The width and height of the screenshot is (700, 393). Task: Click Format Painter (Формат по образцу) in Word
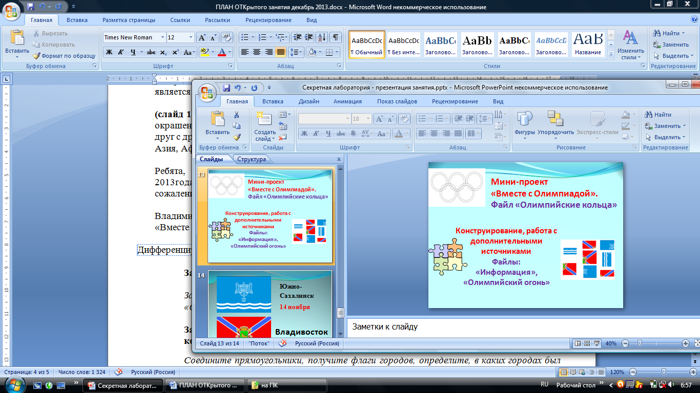click(x=64, y=56)
